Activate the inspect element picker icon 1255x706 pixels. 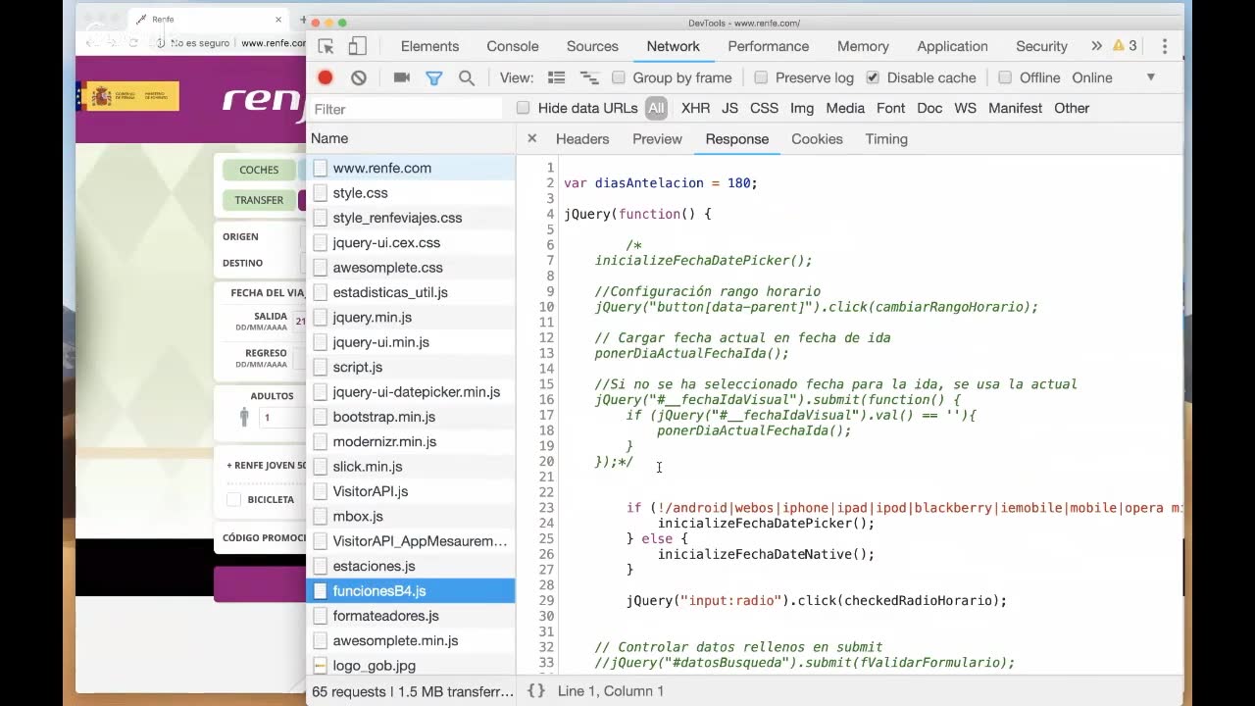[326, 46]
